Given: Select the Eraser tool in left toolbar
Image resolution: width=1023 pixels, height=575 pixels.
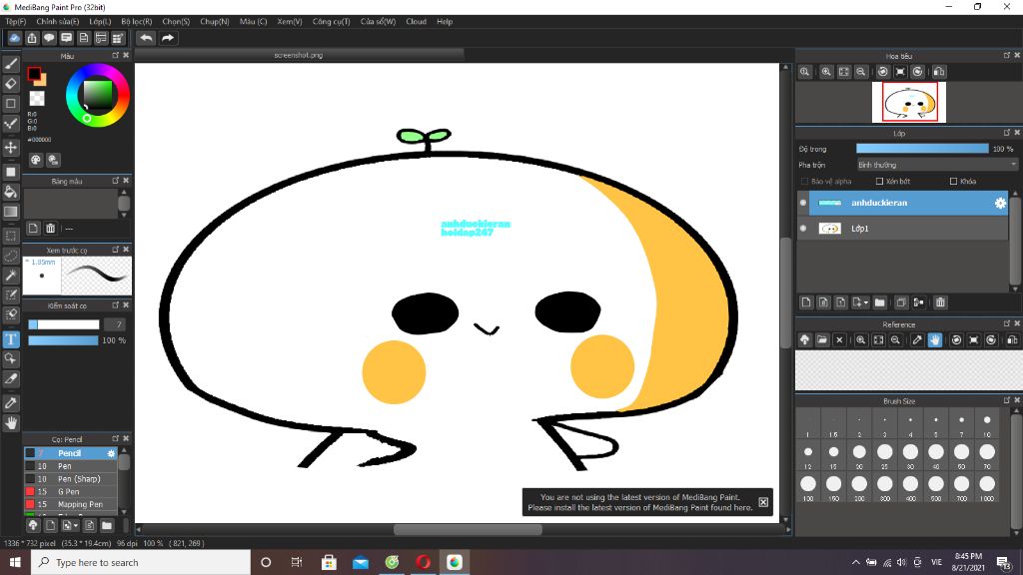Looking at the screenshot, I should [x=11, y=84].
